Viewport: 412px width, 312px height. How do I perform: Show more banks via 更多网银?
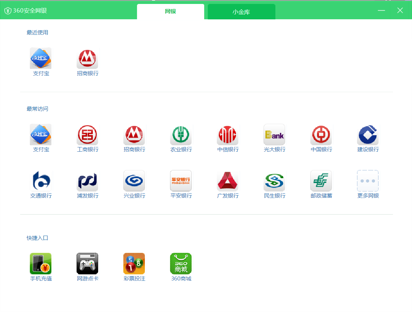pos(368,181)
